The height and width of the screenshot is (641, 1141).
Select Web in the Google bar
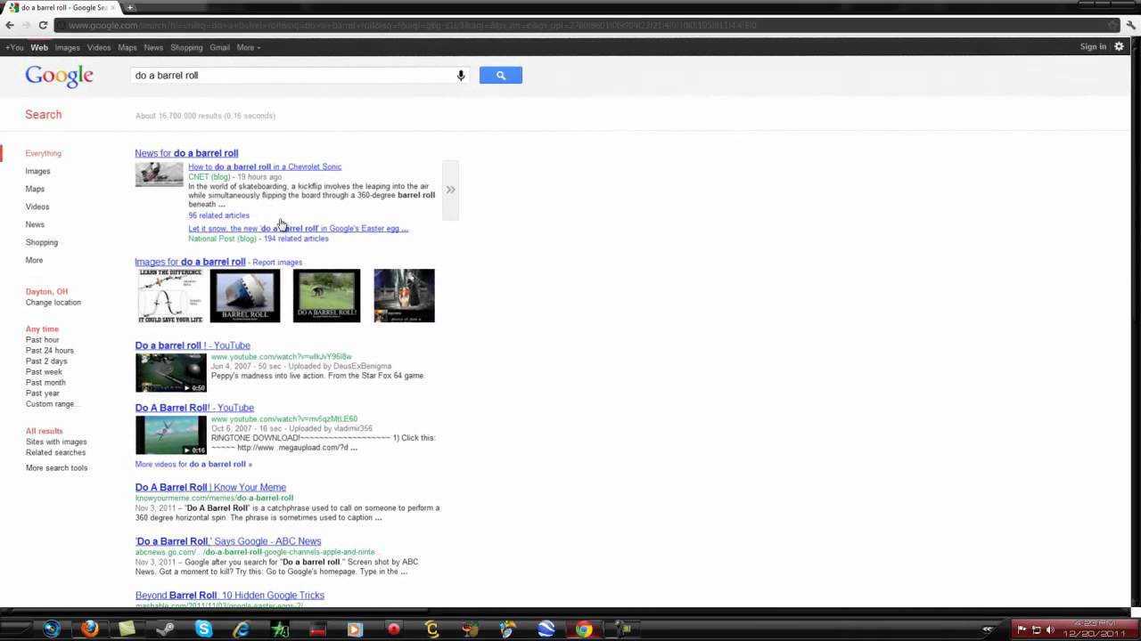pyautogui.click(x=39, y=47)
